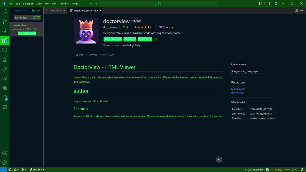Image resolution: width=306 pixels, height=172 pixels.
Task: Toggle the bottom panel visibility
Action: tap(266, 4)
